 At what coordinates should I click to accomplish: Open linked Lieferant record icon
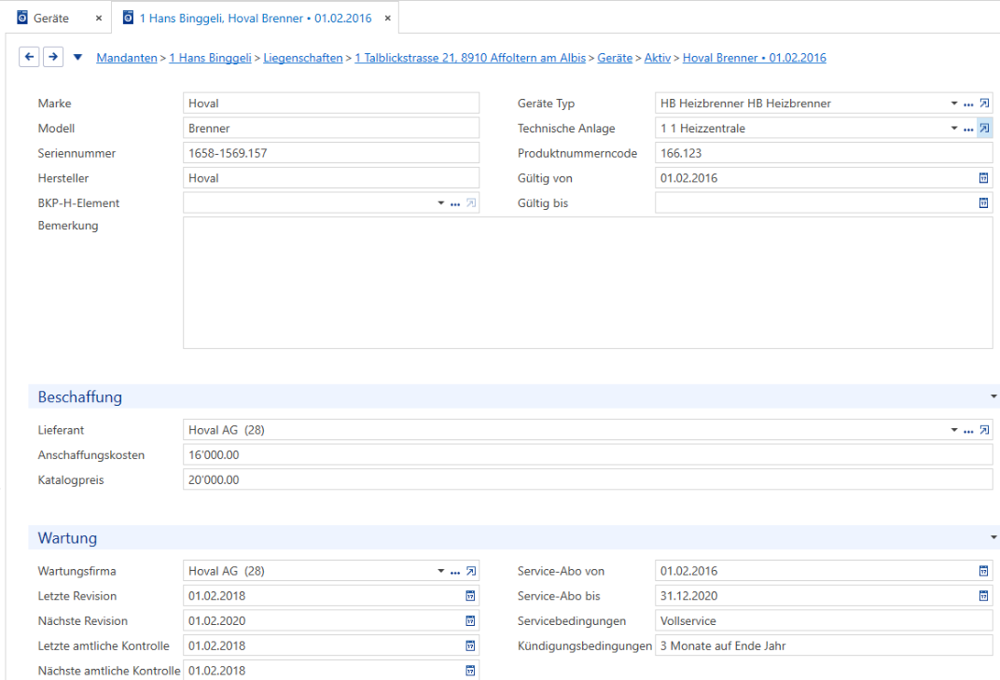(984, 430)
